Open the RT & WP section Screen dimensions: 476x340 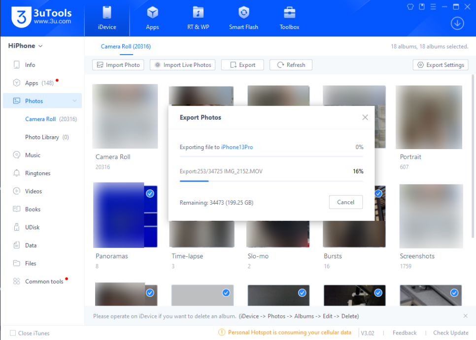click(198, 19)
